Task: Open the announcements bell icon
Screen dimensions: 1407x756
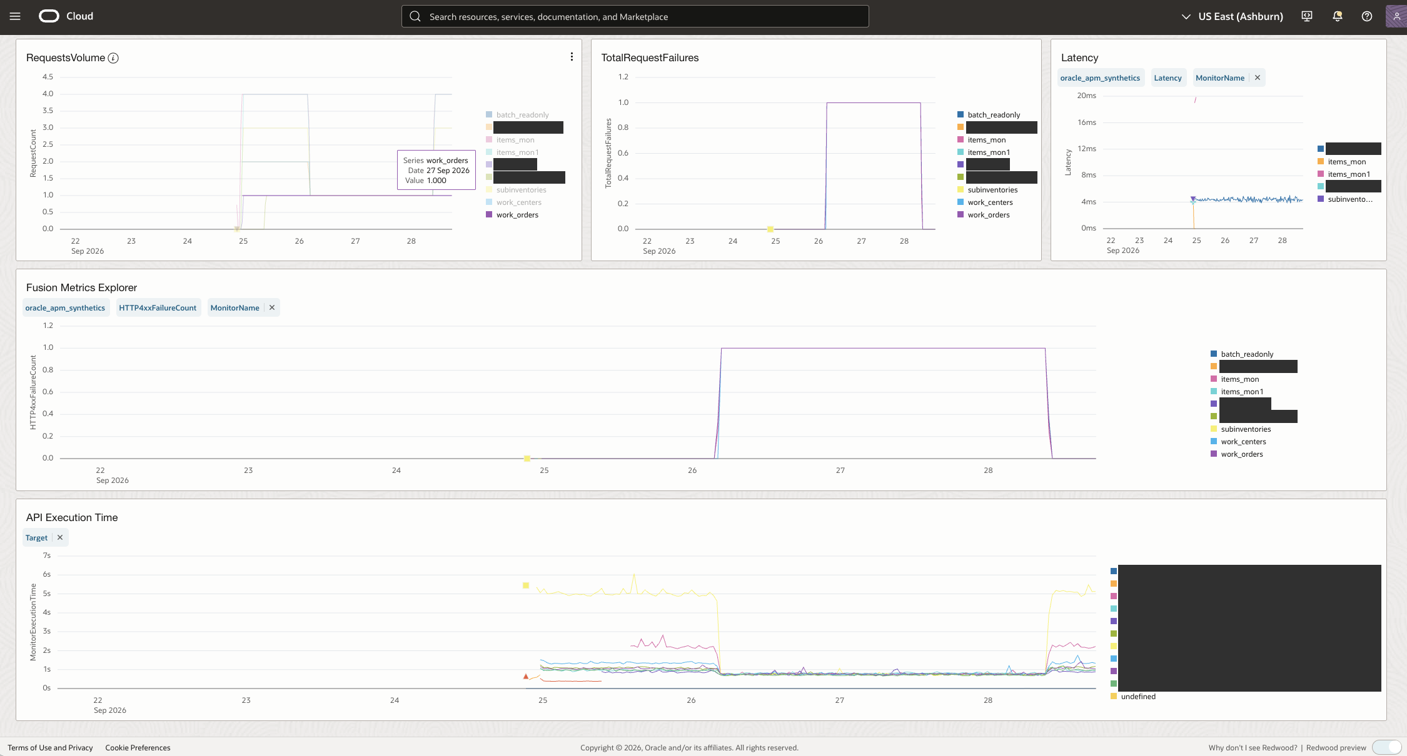Action: 1337,16
